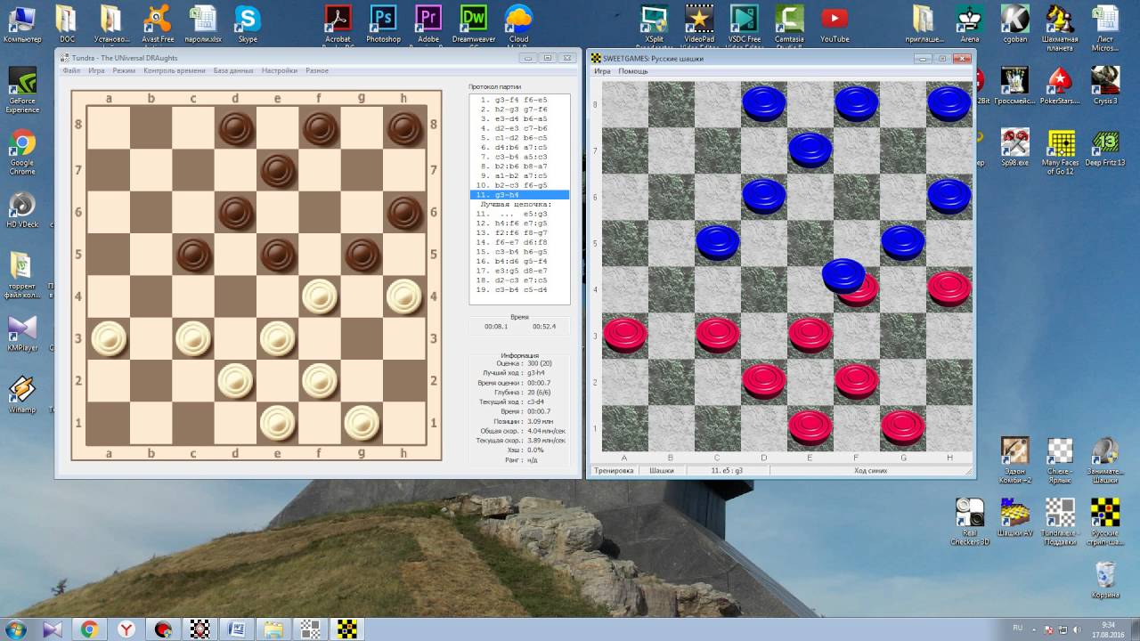This screenshot has height=641, width=1140.
Task: Open the Корзина recycle bin
Action: pyautogui.click(x=1105, y=580)
